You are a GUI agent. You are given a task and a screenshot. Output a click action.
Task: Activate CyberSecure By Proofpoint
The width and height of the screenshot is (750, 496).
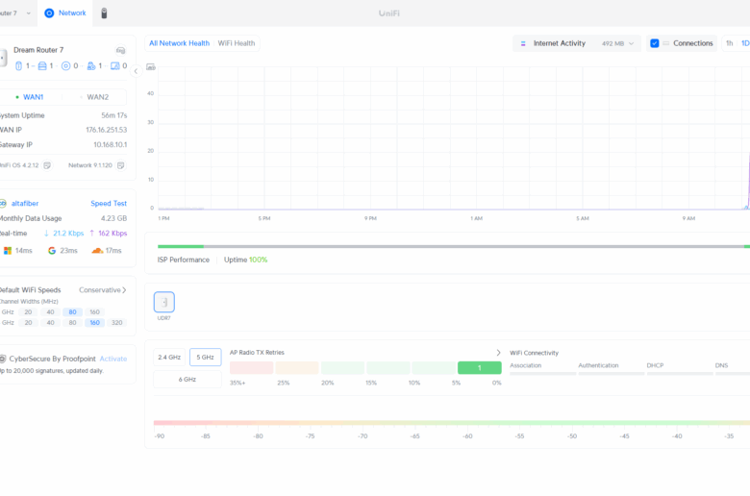pyautogui.click(x=113, y=359)
